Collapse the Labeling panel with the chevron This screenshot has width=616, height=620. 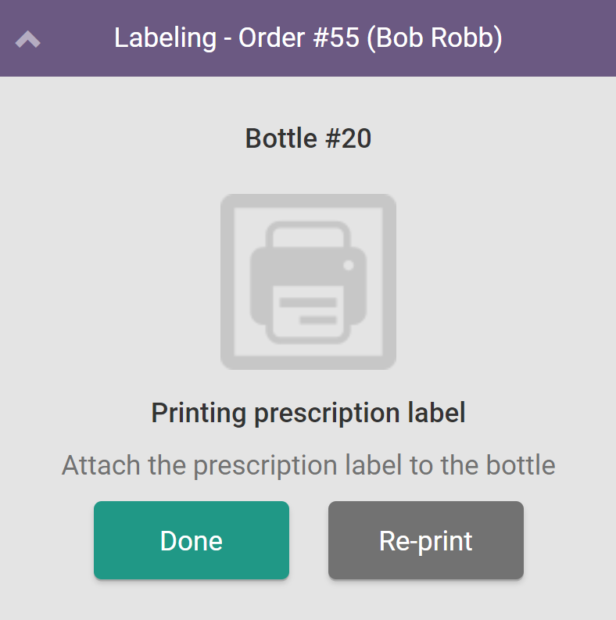point(28,39)
